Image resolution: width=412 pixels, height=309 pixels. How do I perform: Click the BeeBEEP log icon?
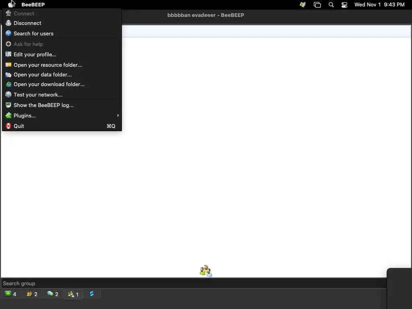point(8,105)
